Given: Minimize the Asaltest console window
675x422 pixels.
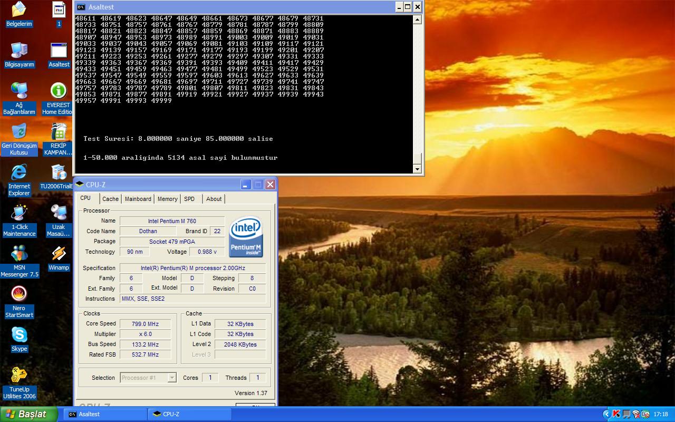Looking at the screenshot, I should 399,7.
